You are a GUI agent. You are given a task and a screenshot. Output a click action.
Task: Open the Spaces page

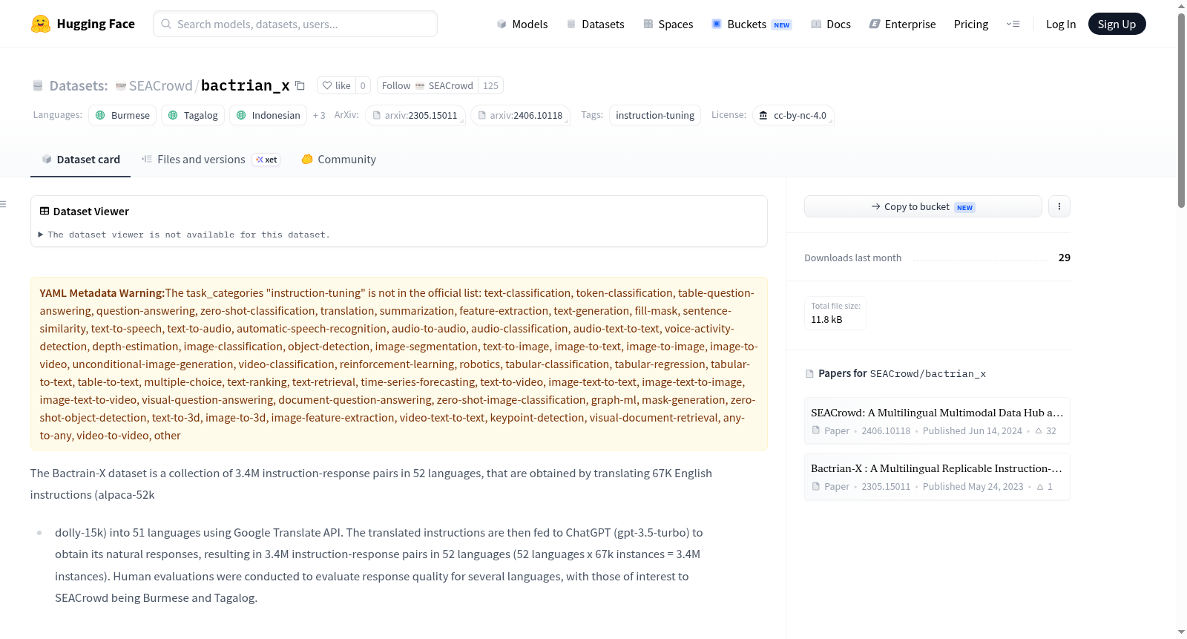tap(668, 24)
